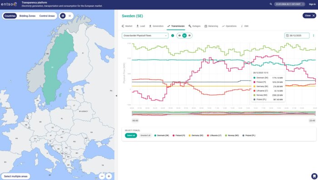This screenshot has width=318, height=180.
Task: Click the Norway (NO) row in the chart tooltip
Action: [x=268, y=95]
